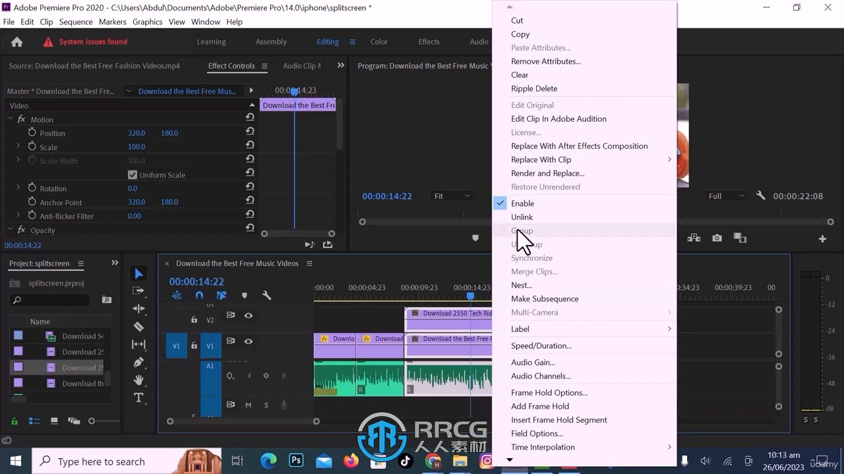This screenshot has height=474, width=844.
Task: Toggle the V2 track lock
Action: coord(194,320)
